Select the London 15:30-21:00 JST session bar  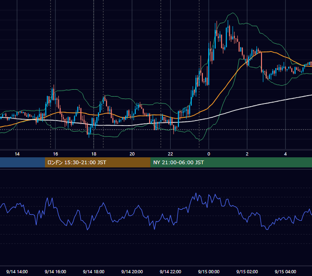[x=97, y=162]
